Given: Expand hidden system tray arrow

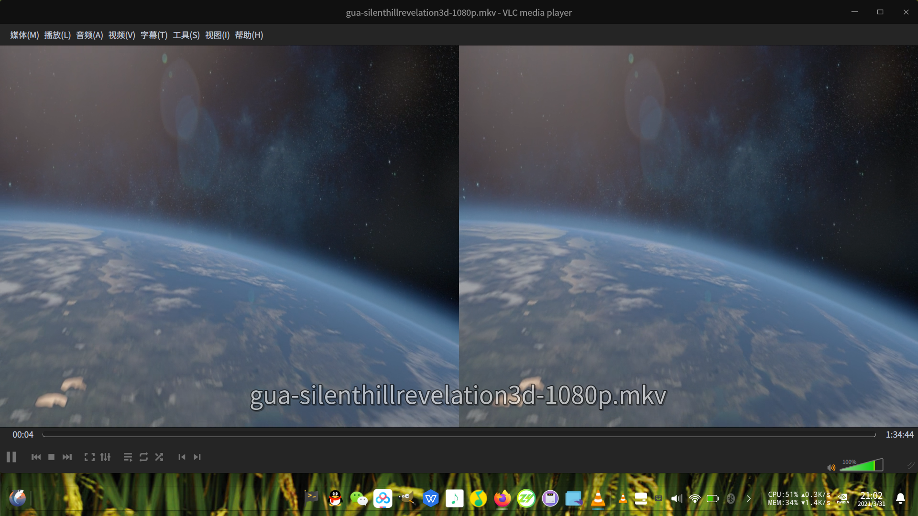Looking at the screenshot, I should tap(749, 499).
